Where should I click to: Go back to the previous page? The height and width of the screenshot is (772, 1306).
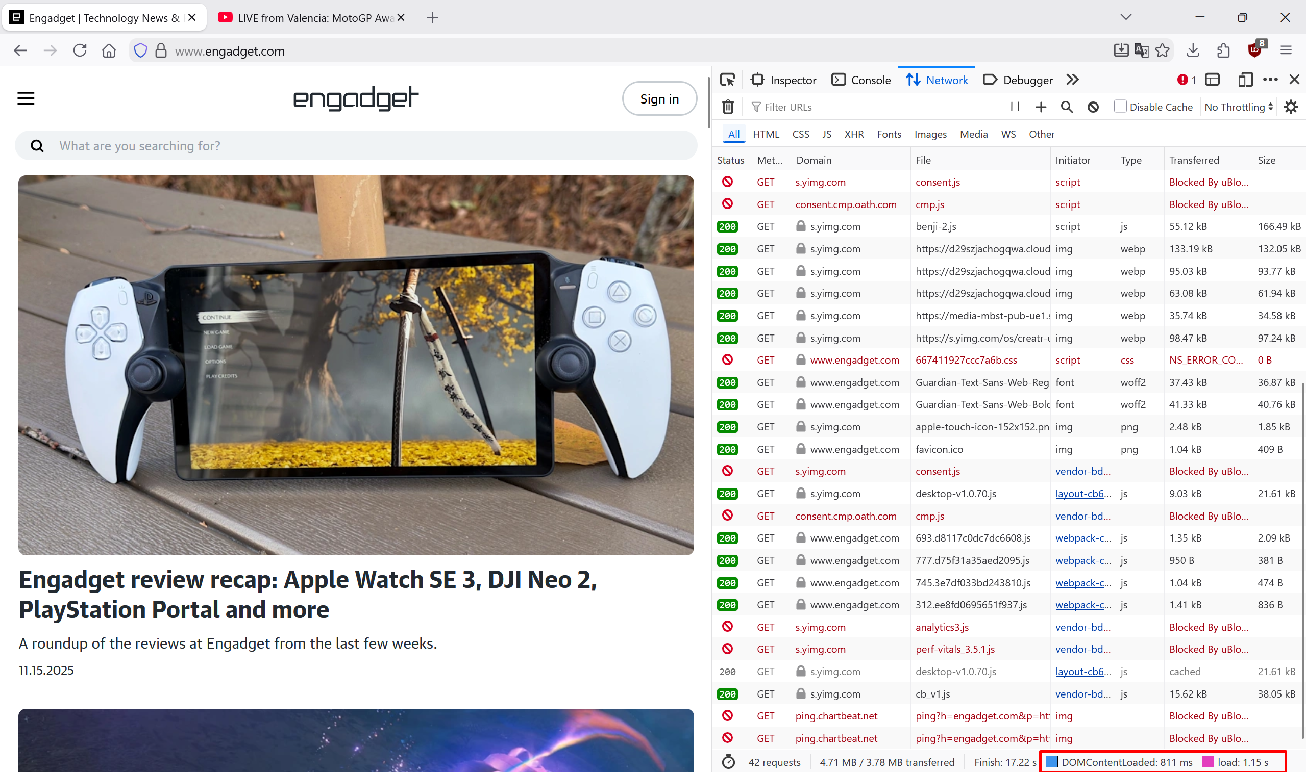[20, 50]
